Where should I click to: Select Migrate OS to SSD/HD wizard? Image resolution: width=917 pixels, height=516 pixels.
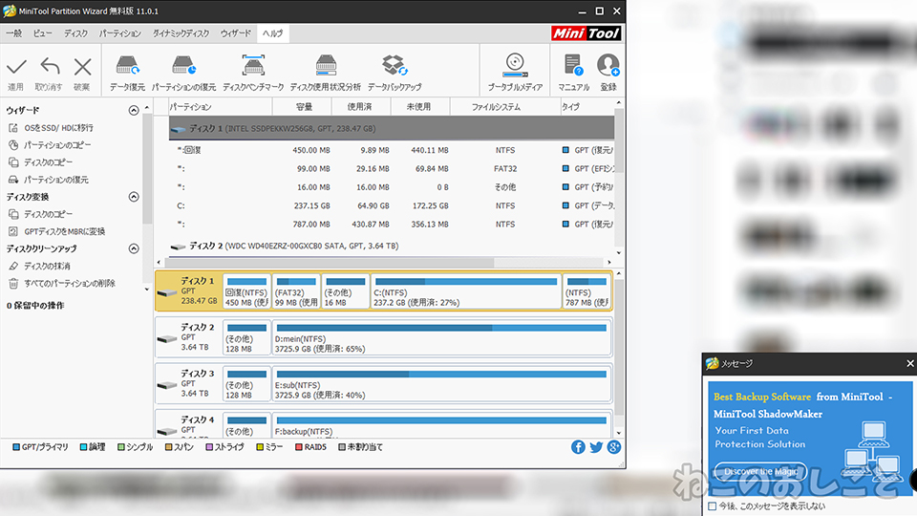pyautogui.click(x=58, y=127)
